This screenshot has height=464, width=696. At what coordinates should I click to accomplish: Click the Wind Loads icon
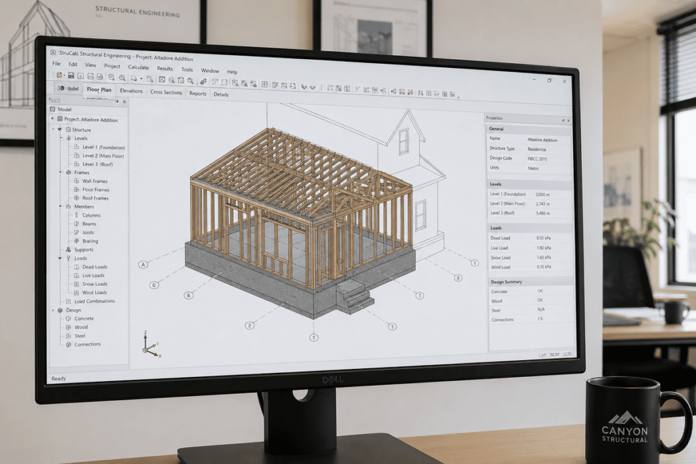pyautogui.click(x=76, y=292)
